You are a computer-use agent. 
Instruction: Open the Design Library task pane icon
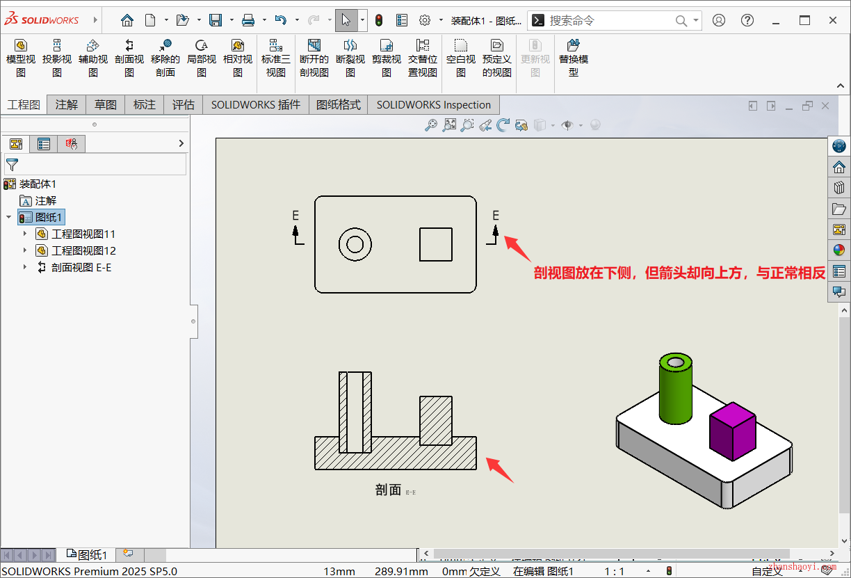839,188
